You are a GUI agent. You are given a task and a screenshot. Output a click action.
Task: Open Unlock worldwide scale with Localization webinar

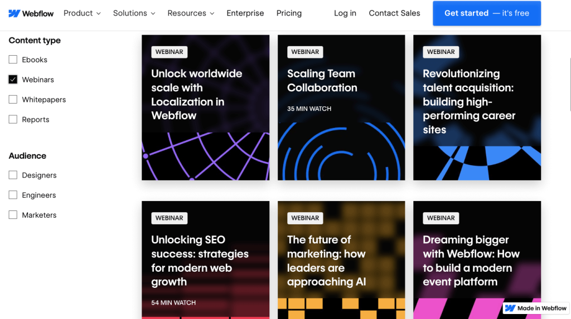[x=205, y=107]
